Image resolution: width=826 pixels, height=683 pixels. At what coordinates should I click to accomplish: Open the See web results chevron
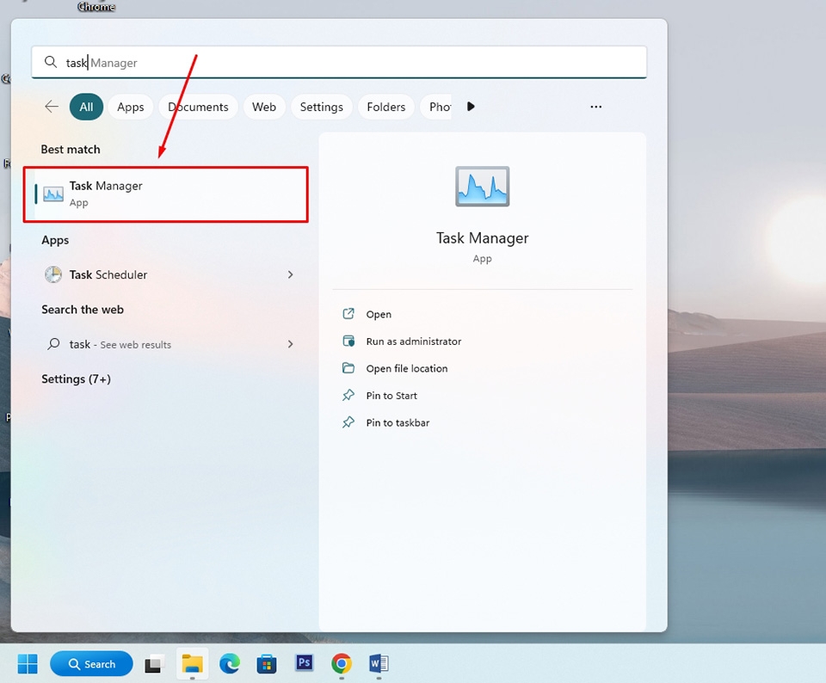point(290,344)
